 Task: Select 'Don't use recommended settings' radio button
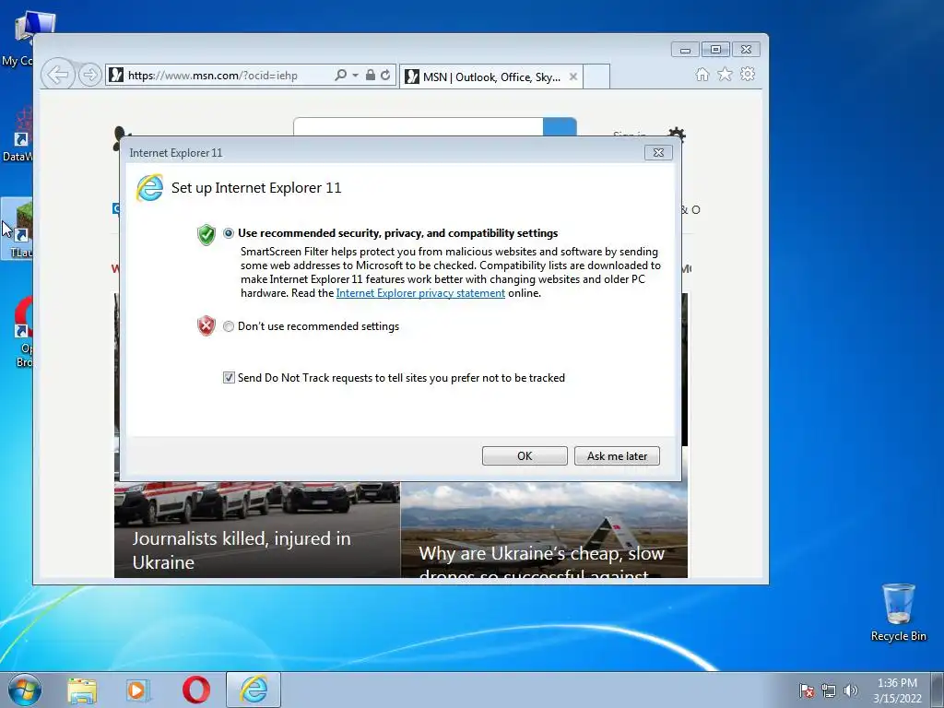(229, 326)
